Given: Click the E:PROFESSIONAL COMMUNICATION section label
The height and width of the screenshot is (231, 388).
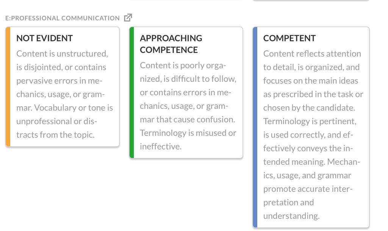Looking at the screenshot, I should (63, 18).
